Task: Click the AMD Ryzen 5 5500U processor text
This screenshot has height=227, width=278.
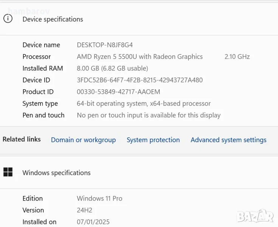Action: pyautogui.click(x=140, y=57)
